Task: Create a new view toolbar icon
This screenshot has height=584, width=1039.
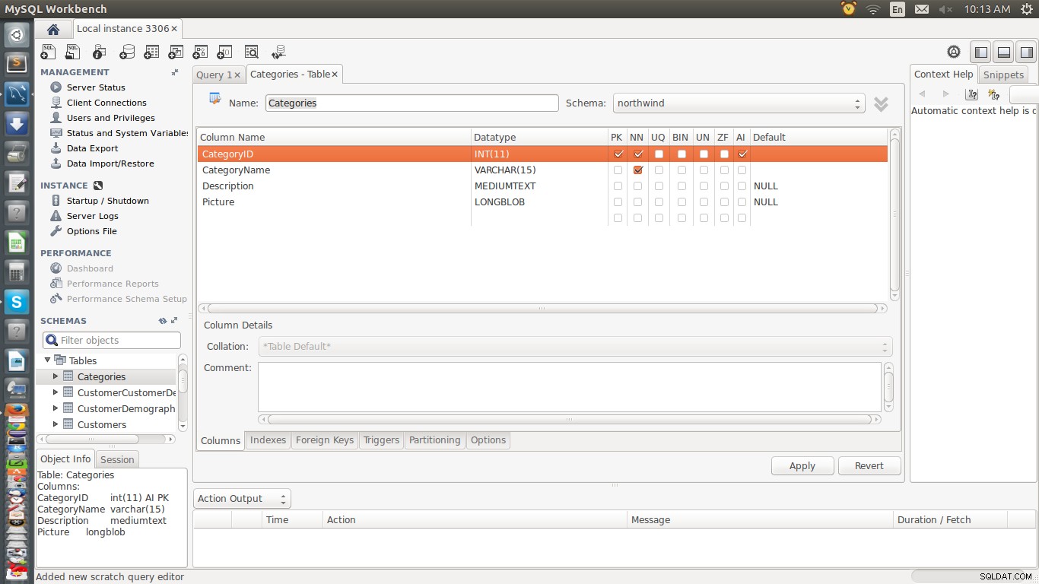Action: [x=176, y=52]
